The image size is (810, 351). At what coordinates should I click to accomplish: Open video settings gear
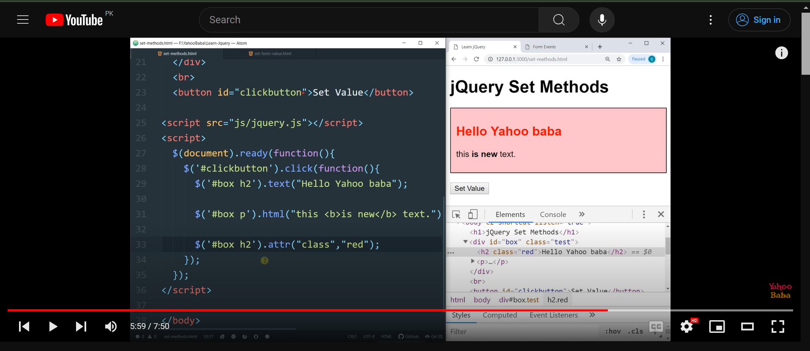[x=687, y=327]
